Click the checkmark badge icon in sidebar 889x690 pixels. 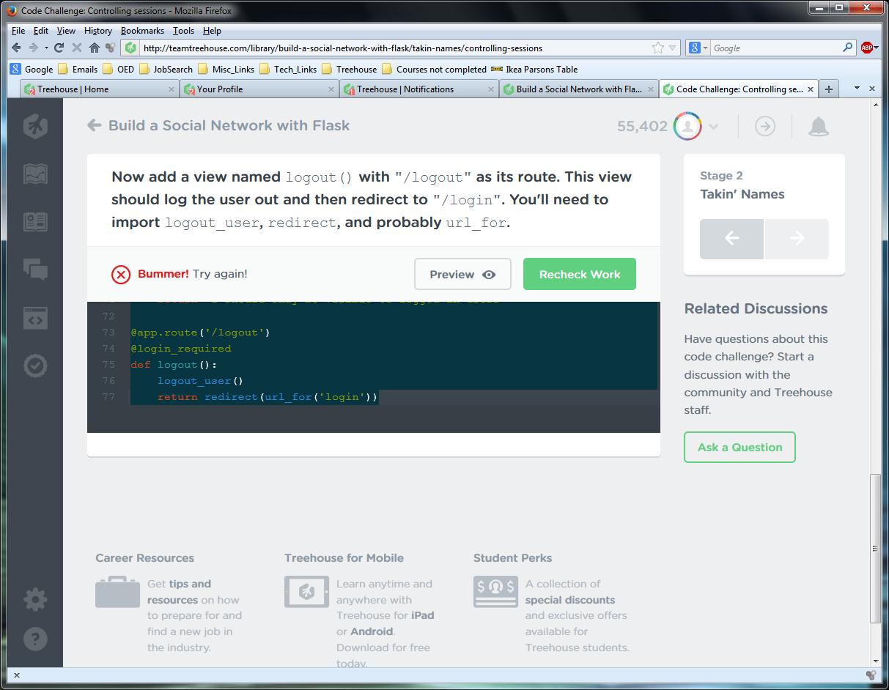pyautogui.click(x=35, y=366)
